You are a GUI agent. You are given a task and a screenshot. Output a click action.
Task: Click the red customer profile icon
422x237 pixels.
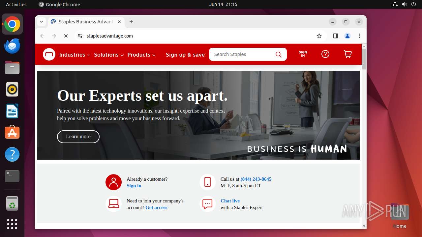[114, 182]
